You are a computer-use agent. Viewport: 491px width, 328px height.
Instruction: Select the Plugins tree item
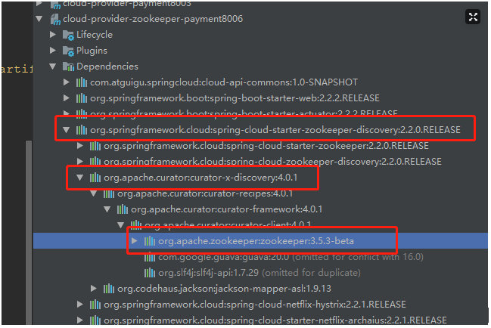click(92, 51)
